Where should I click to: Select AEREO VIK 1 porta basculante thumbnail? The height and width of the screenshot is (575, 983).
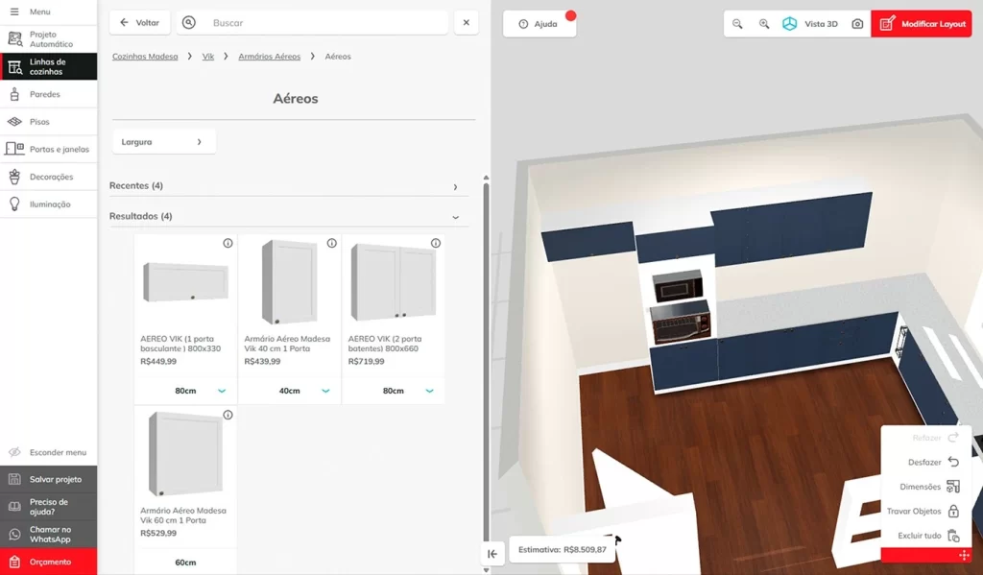pyautogui.click(x=185, y=282)
